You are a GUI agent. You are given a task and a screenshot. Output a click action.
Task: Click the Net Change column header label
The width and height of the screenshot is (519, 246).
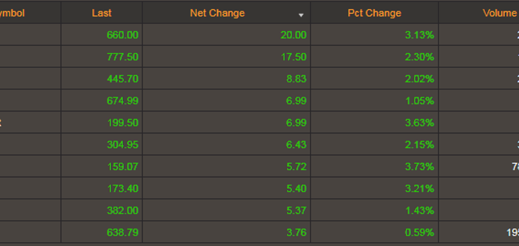point(217,13)
